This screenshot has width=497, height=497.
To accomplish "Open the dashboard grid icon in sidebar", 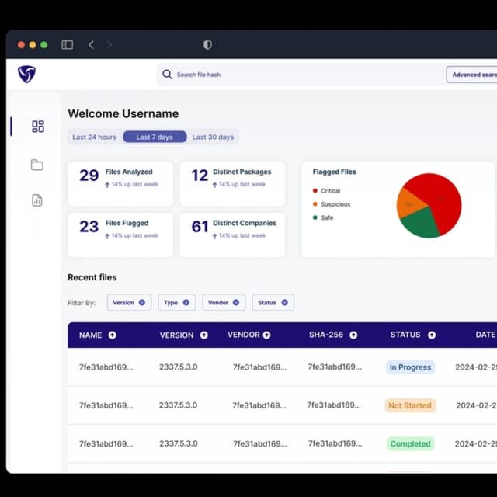I will [x=38, y=126].
